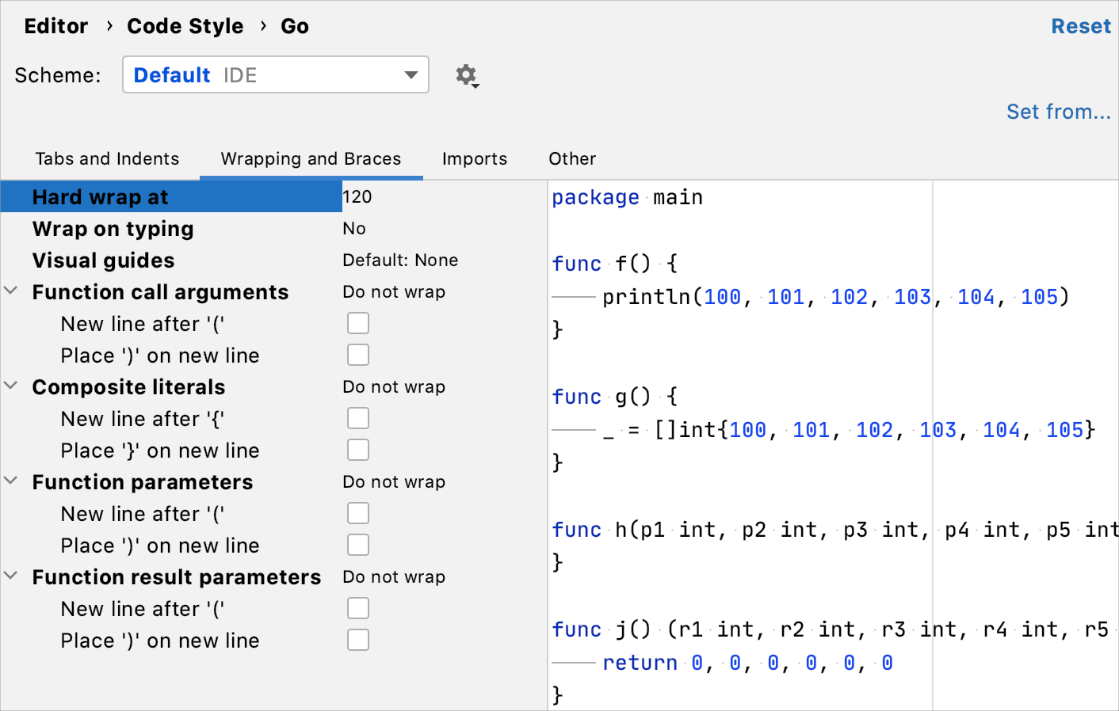The image size is (1119, 711).
Task: Check 'Place } on new line' under Composite literals
Action: coord(358,450)
